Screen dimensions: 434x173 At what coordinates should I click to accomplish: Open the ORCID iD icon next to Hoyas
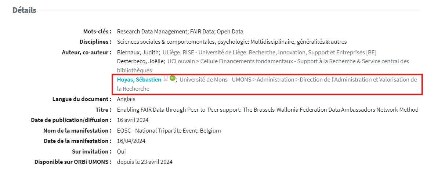[x=173, y=78]
